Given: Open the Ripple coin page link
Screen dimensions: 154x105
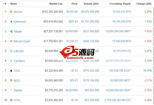Looking at the screenshot, I should (x=18, y=31).
